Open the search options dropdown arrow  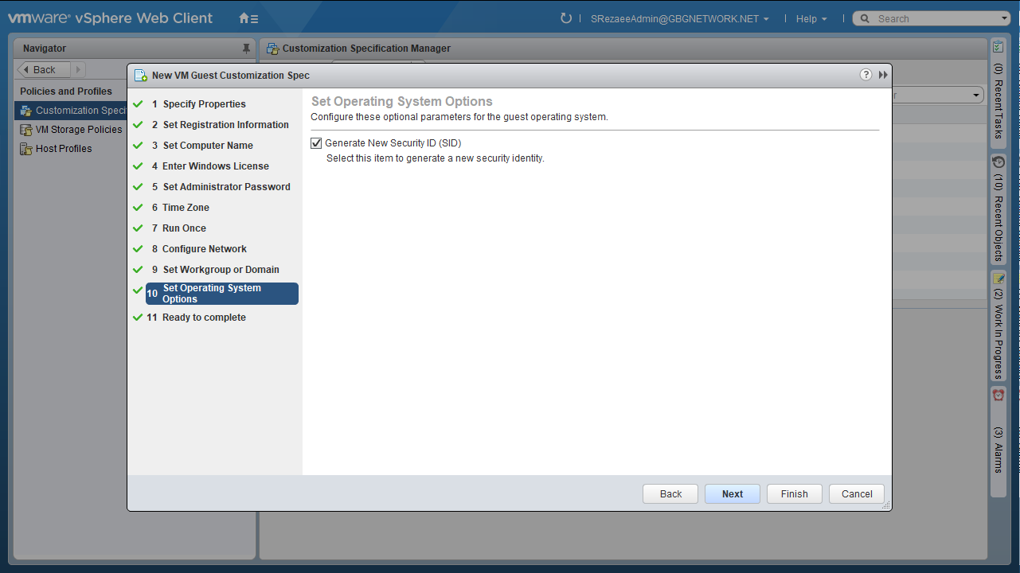click(x=1004, y=19)
